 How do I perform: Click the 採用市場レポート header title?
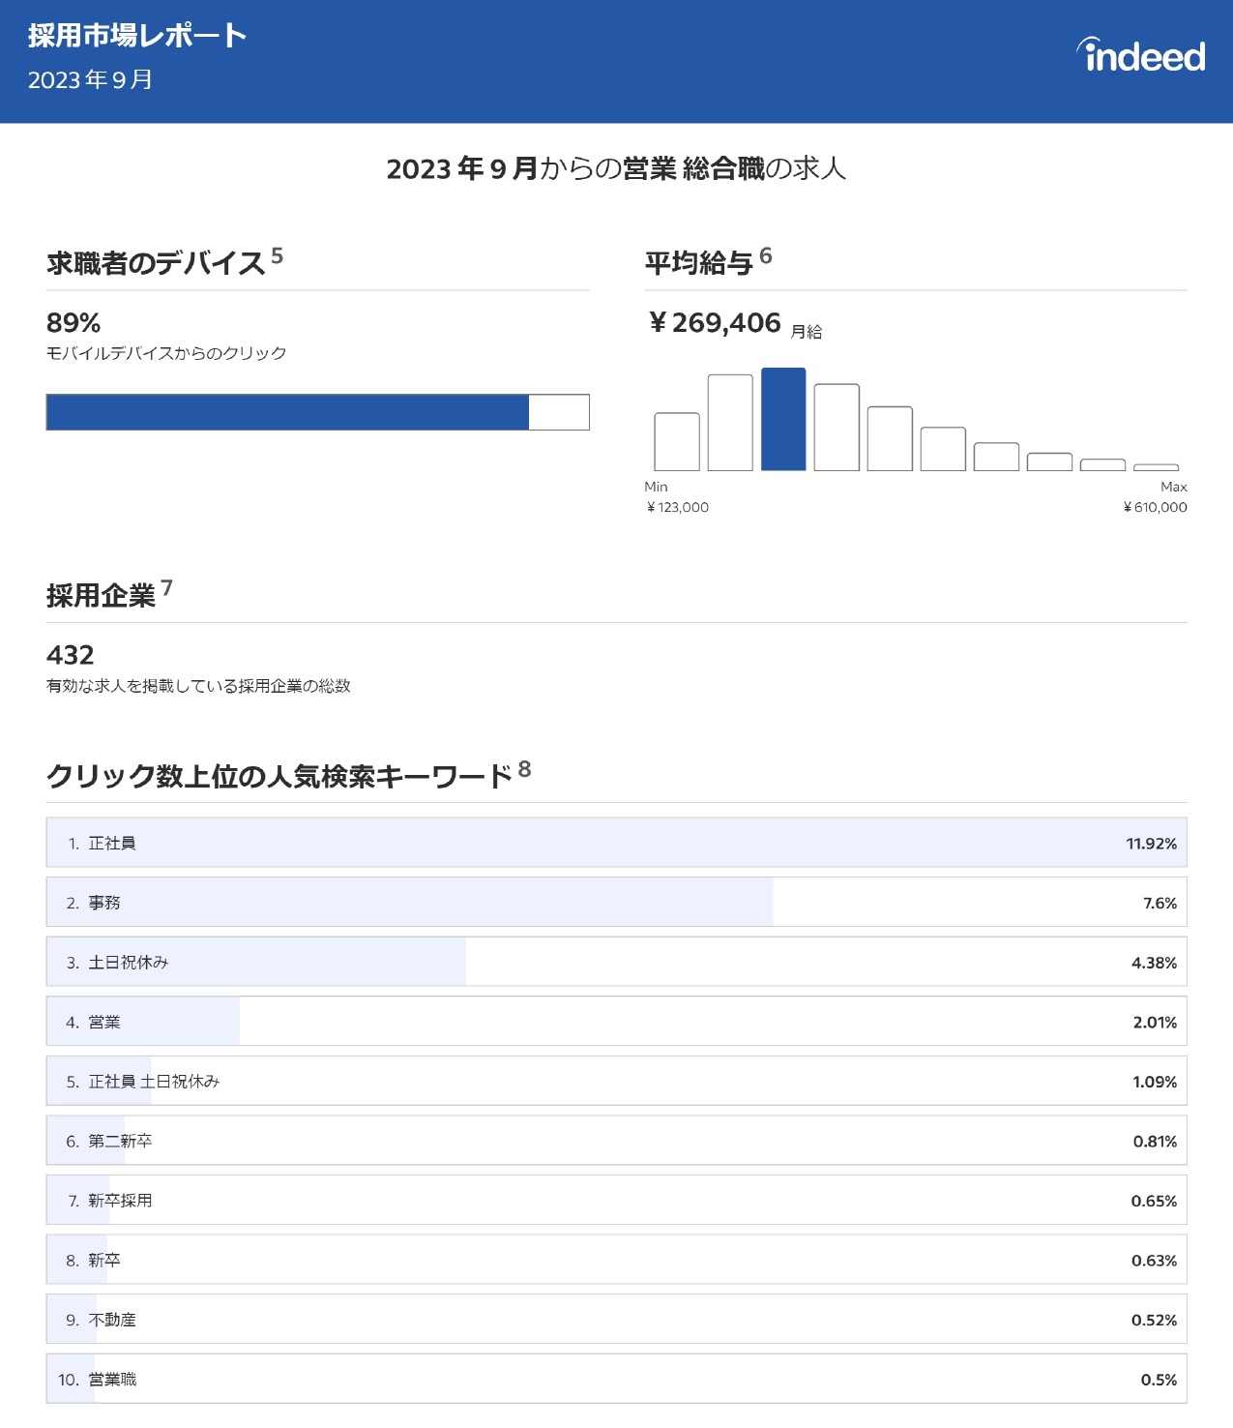click(137, 36)
